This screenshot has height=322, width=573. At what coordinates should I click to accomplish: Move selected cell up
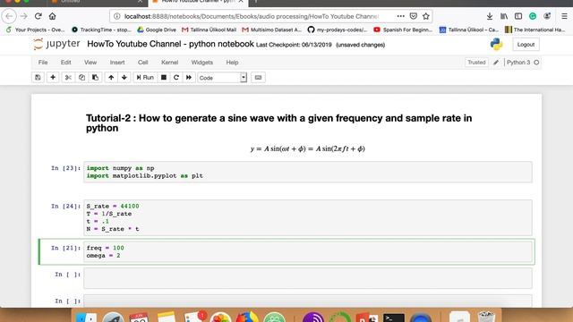pyautogui.click(x=111, y=78)
